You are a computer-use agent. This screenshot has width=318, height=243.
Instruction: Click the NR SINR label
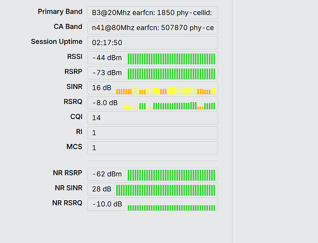click(x=69, y=188)
